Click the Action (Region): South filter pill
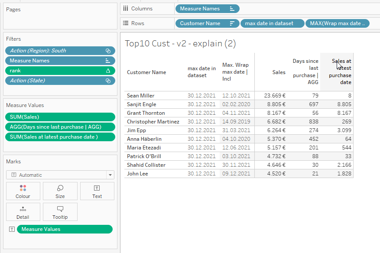This screenshot has width=380, height=253. coord(56,51)
